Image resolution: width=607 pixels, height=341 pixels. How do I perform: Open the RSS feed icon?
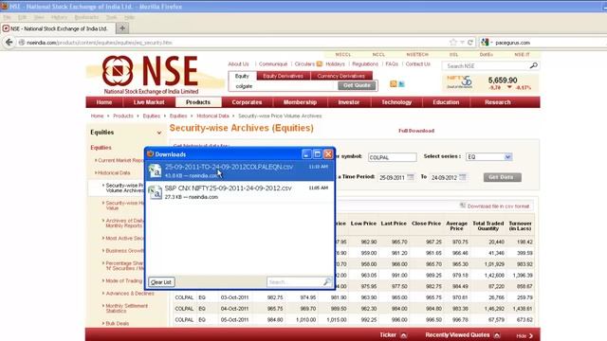pos(394,84)
